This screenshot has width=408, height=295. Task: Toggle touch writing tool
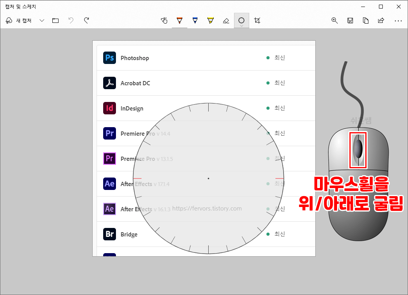164,21
